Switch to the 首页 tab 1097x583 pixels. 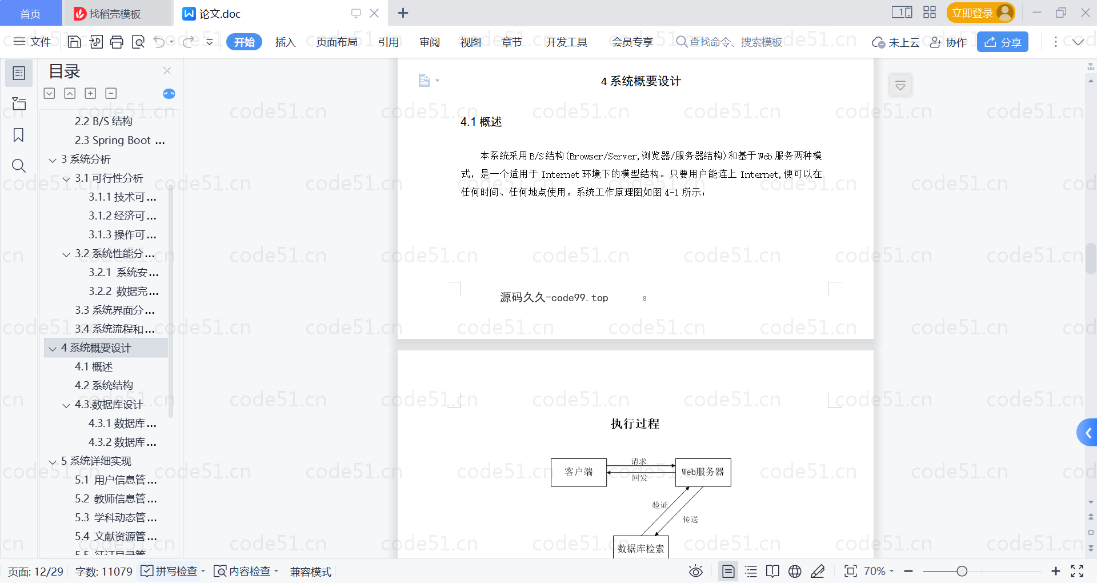(x=30, y=13)
